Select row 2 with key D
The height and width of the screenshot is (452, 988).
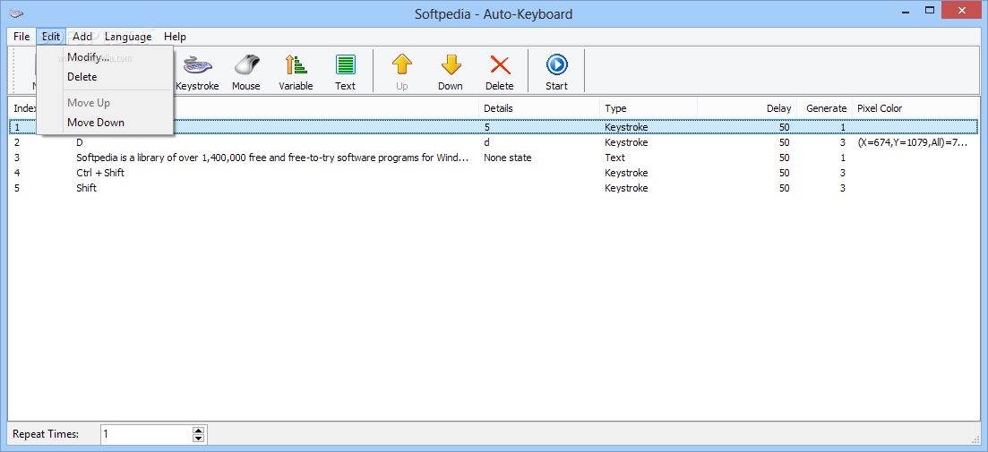(494, 142)
